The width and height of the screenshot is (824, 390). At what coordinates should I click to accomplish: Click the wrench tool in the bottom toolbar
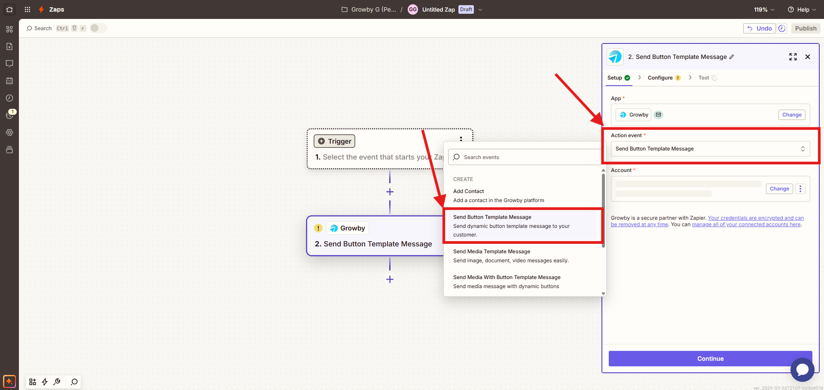click(57, 382)
